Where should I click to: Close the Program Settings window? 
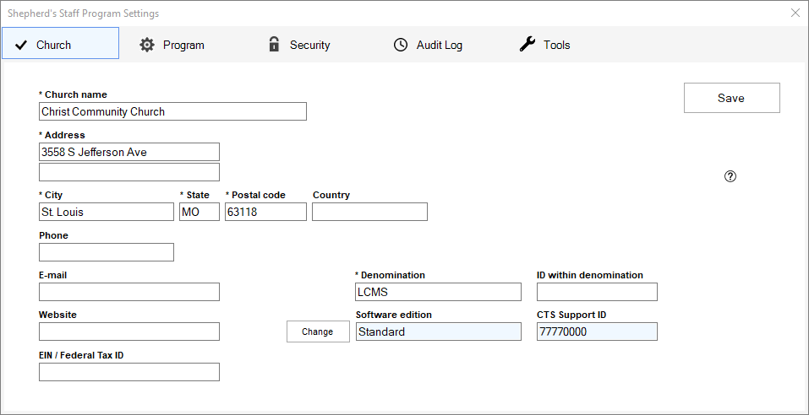(x=795, y=13)
